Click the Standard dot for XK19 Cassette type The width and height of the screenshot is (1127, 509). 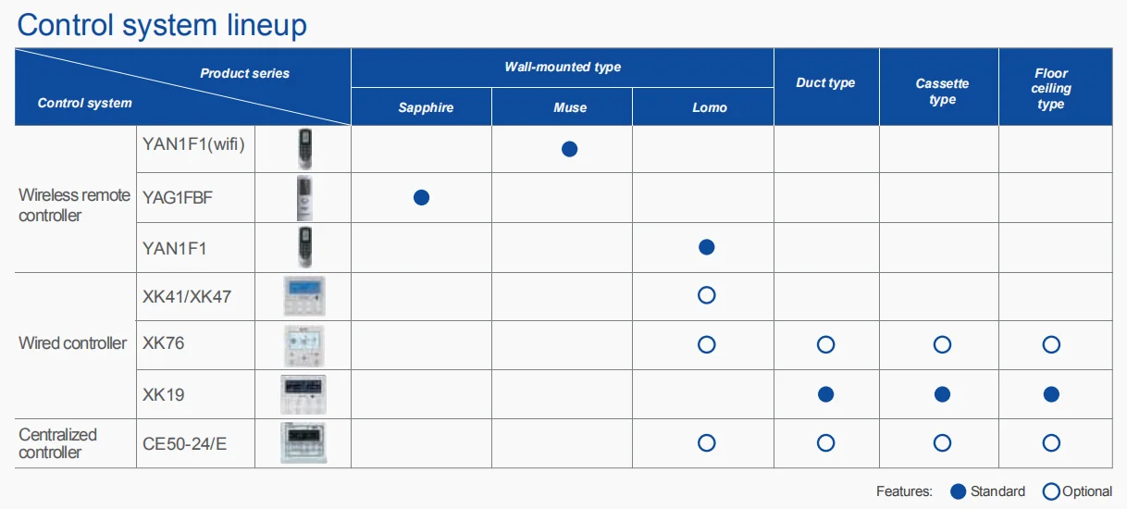pos(942,394)
